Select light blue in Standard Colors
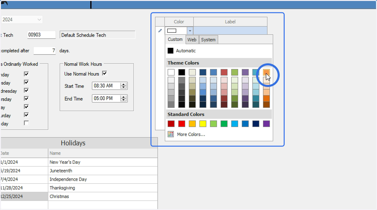Image resolution: width=377 pixels, height=210 pixels. (x=235, y=124)
